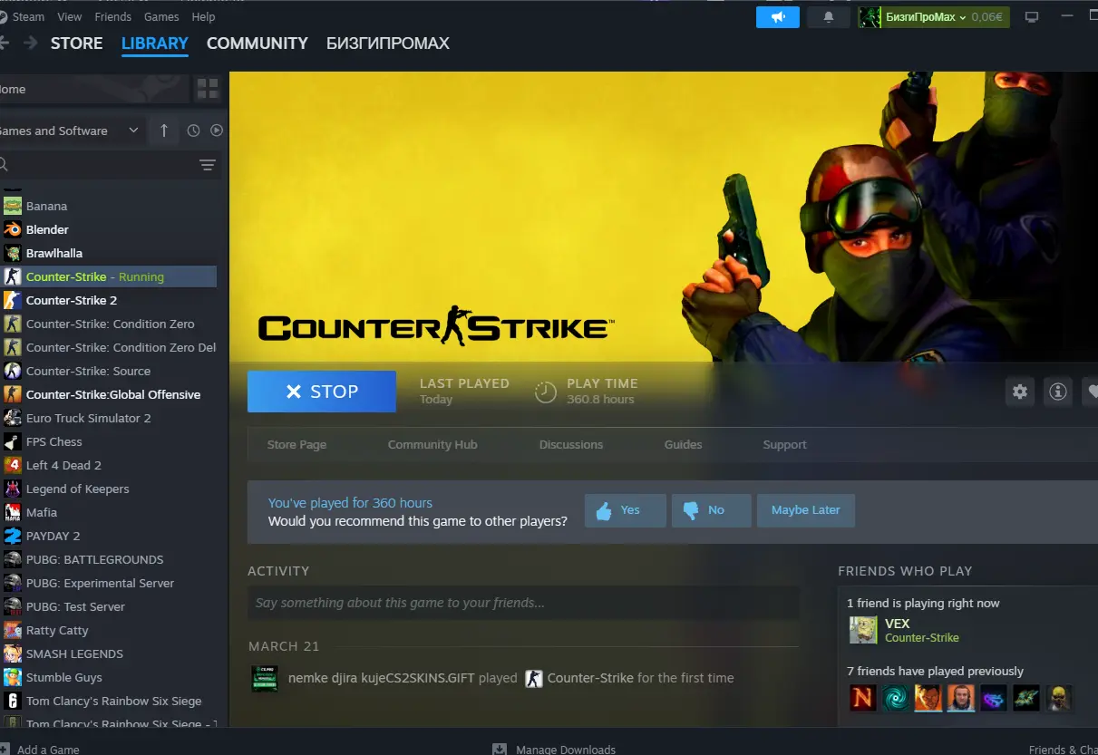The width and height of the screenshot is (1098, 755).
Task: Select PUBG: Test Server entry
Action: [109, 606]
